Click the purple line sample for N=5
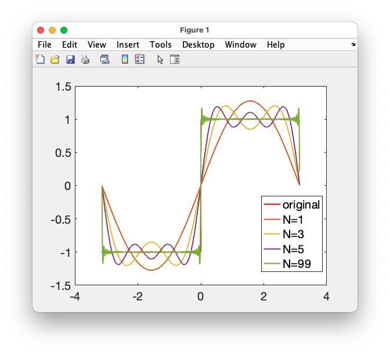This screenshot has height=355, width=390. (x=272, y=249)
